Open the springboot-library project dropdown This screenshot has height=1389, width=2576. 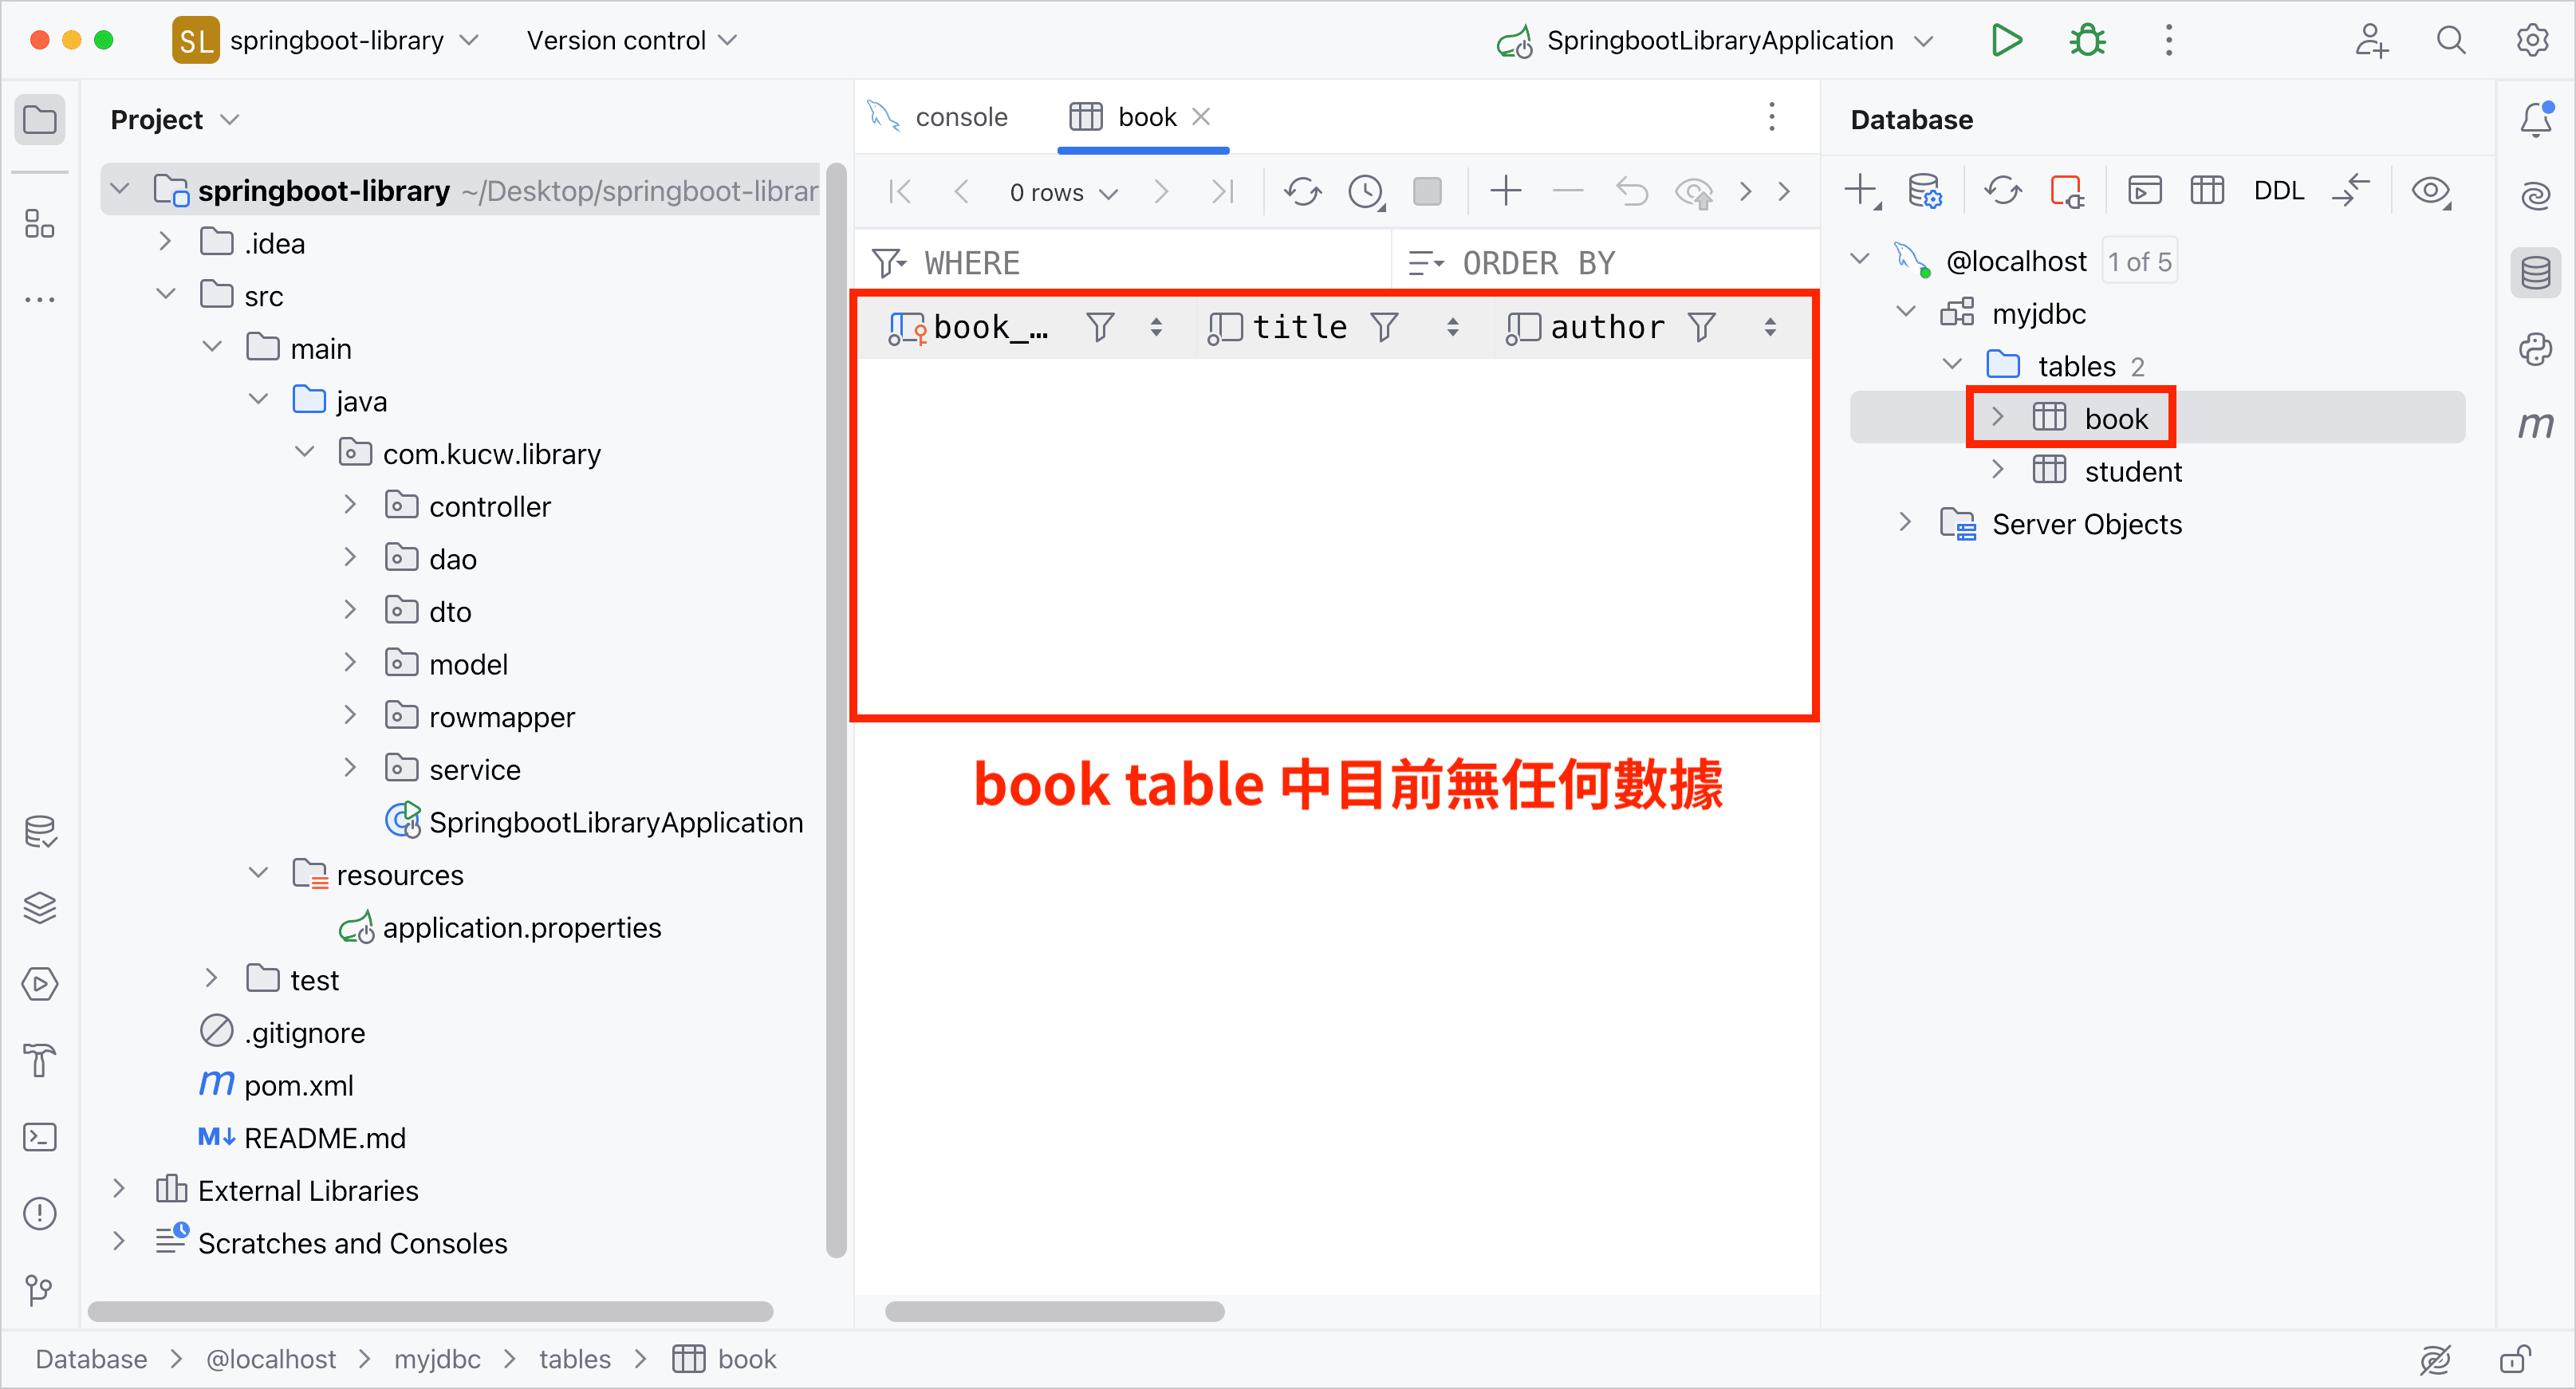(x=325, y=40)
